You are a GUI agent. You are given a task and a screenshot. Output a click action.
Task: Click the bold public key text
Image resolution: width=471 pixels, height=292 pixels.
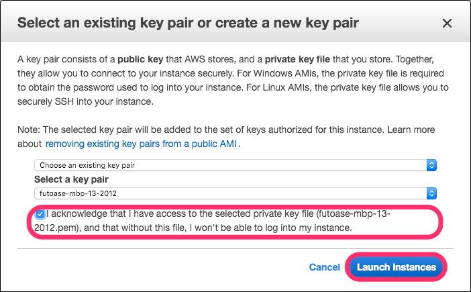pos(140,60)
